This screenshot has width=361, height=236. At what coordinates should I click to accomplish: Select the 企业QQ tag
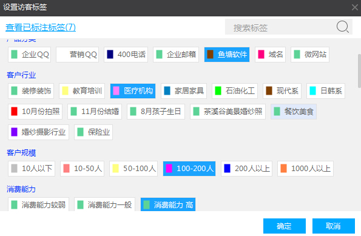[x=30, y=55]
